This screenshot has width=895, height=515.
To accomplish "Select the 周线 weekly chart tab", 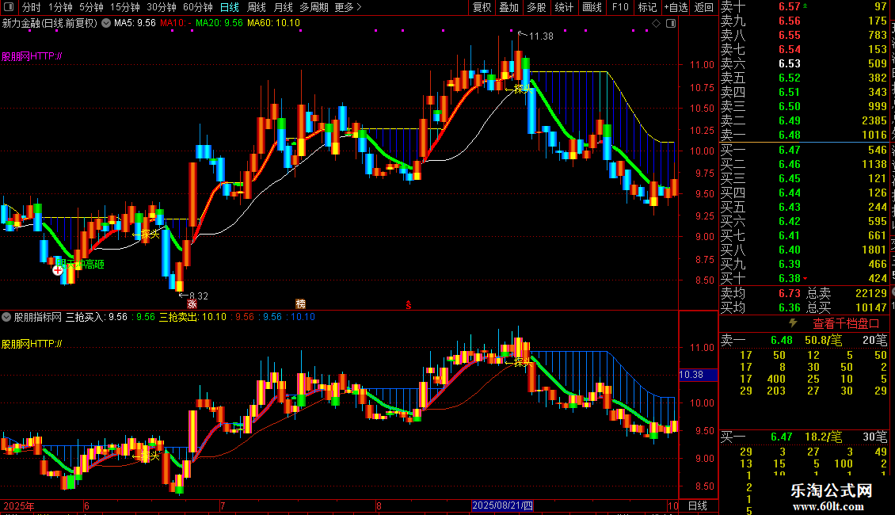I will coord(257,7).
